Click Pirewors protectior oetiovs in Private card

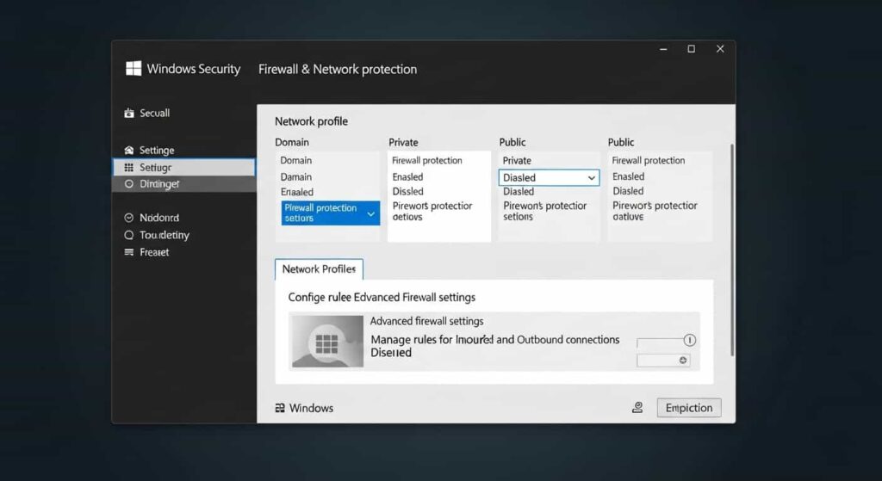tap(432, 212)
